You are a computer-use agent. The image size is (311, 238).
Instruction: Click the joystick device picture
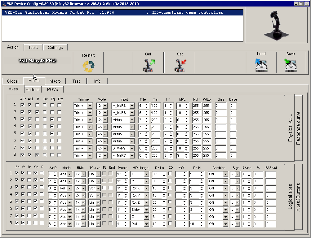[x=276, y=25]
